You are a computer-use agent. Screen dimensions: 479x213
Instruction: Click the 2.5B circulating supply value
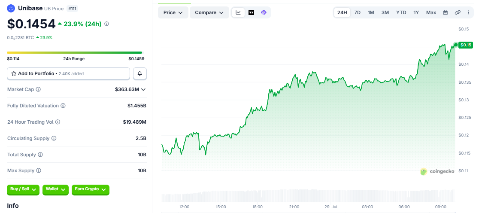coord(141,138)
